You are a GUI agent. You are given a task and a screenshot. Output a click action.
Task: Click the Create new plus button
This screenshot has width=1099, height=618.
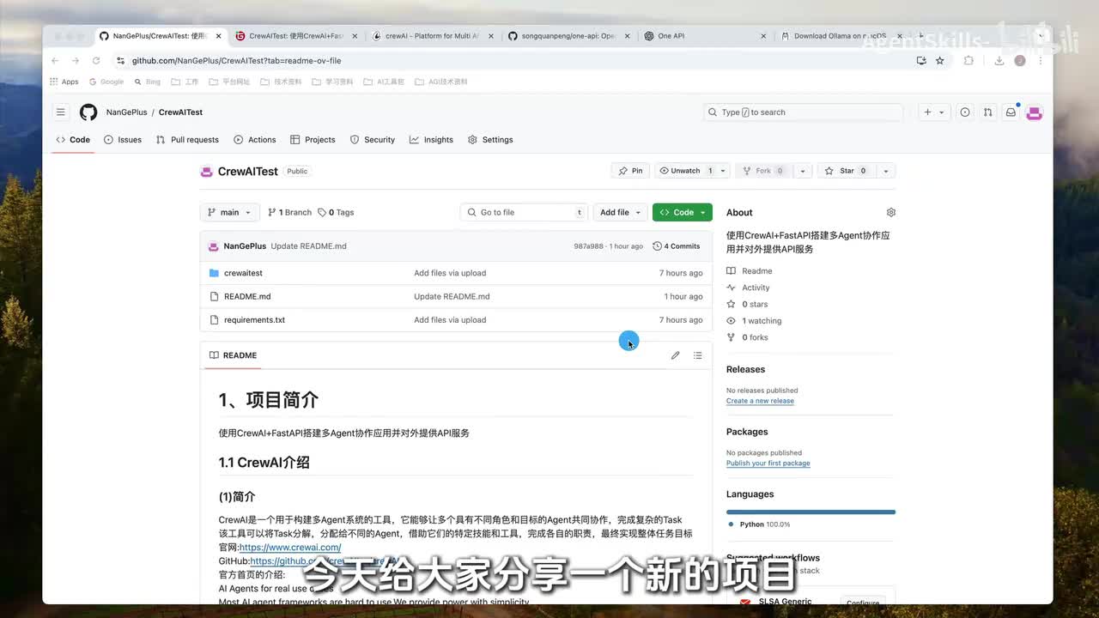933,112
